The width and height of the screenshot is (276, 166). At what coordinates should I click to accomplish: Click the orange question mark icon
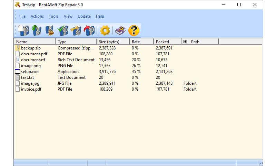pyautogui.click(x=134, y=30)
